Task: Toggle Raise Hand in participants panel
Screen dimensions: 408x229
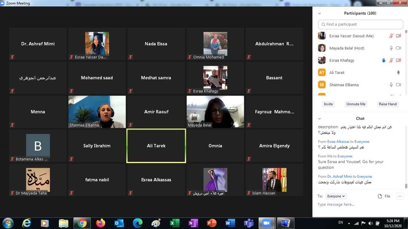Action: click(x=388, y=104)
